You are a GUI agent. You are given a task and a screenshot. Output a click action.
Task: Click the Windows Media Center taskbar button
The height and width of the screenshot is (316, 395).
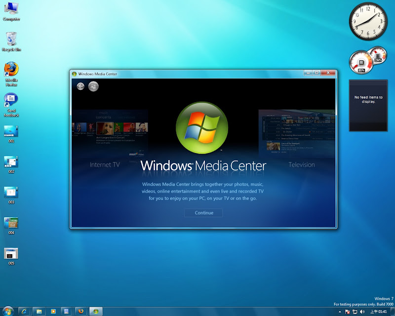pyautogui.click(x=96, y=312)
